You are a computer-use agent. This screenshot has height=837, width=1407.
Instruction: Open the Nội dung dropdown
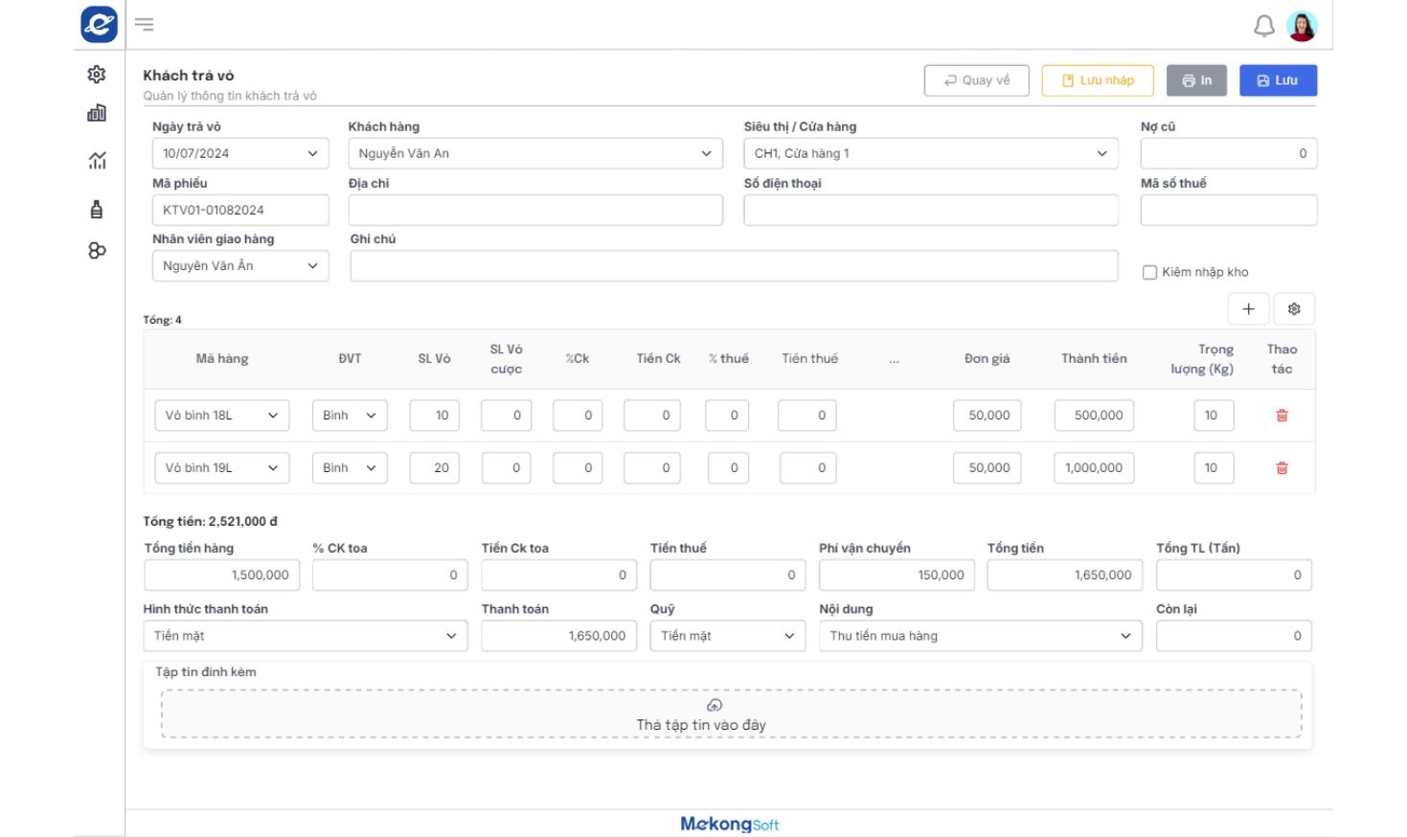point(980,636)
